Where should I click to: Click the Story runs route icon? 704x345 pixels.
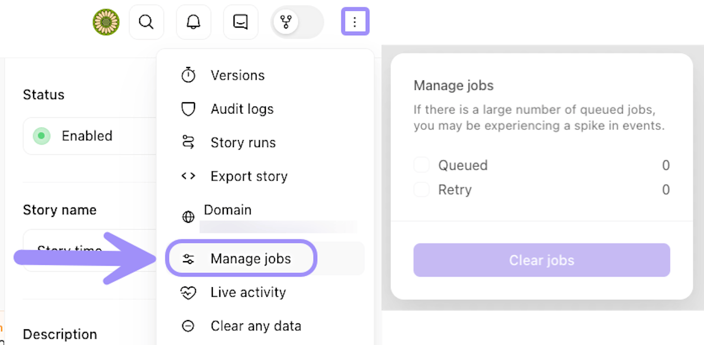tap(188, 143)
